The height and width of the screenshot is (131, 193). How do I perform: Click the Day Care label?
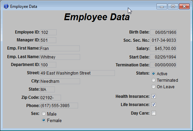140,113
